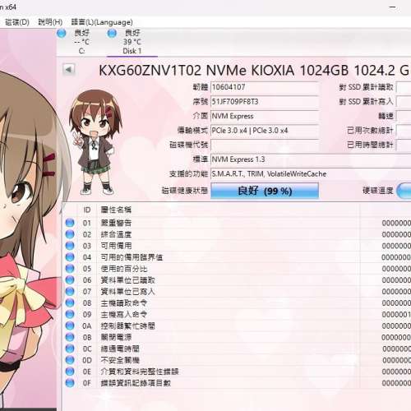Go to previous disk with left arrow
411x411 pixels.
point(69,70)
